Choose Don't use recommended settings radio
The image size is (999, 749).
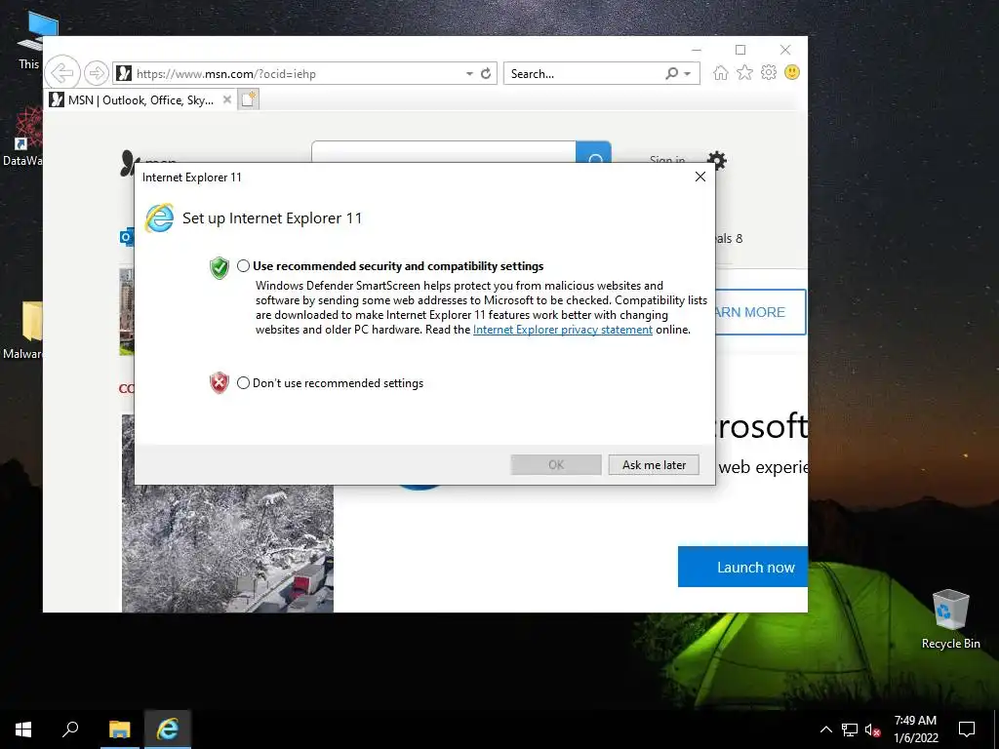click(x=243, y=382)
